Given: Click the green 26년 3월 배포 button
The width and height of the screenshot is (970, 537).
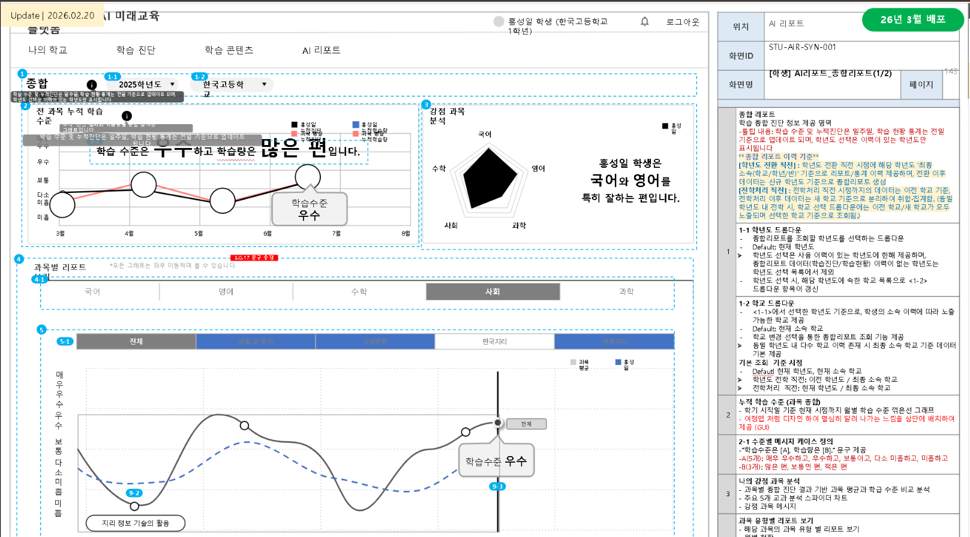Looking at the screenshot, I should pyautogui.click(x=912, y=20).
